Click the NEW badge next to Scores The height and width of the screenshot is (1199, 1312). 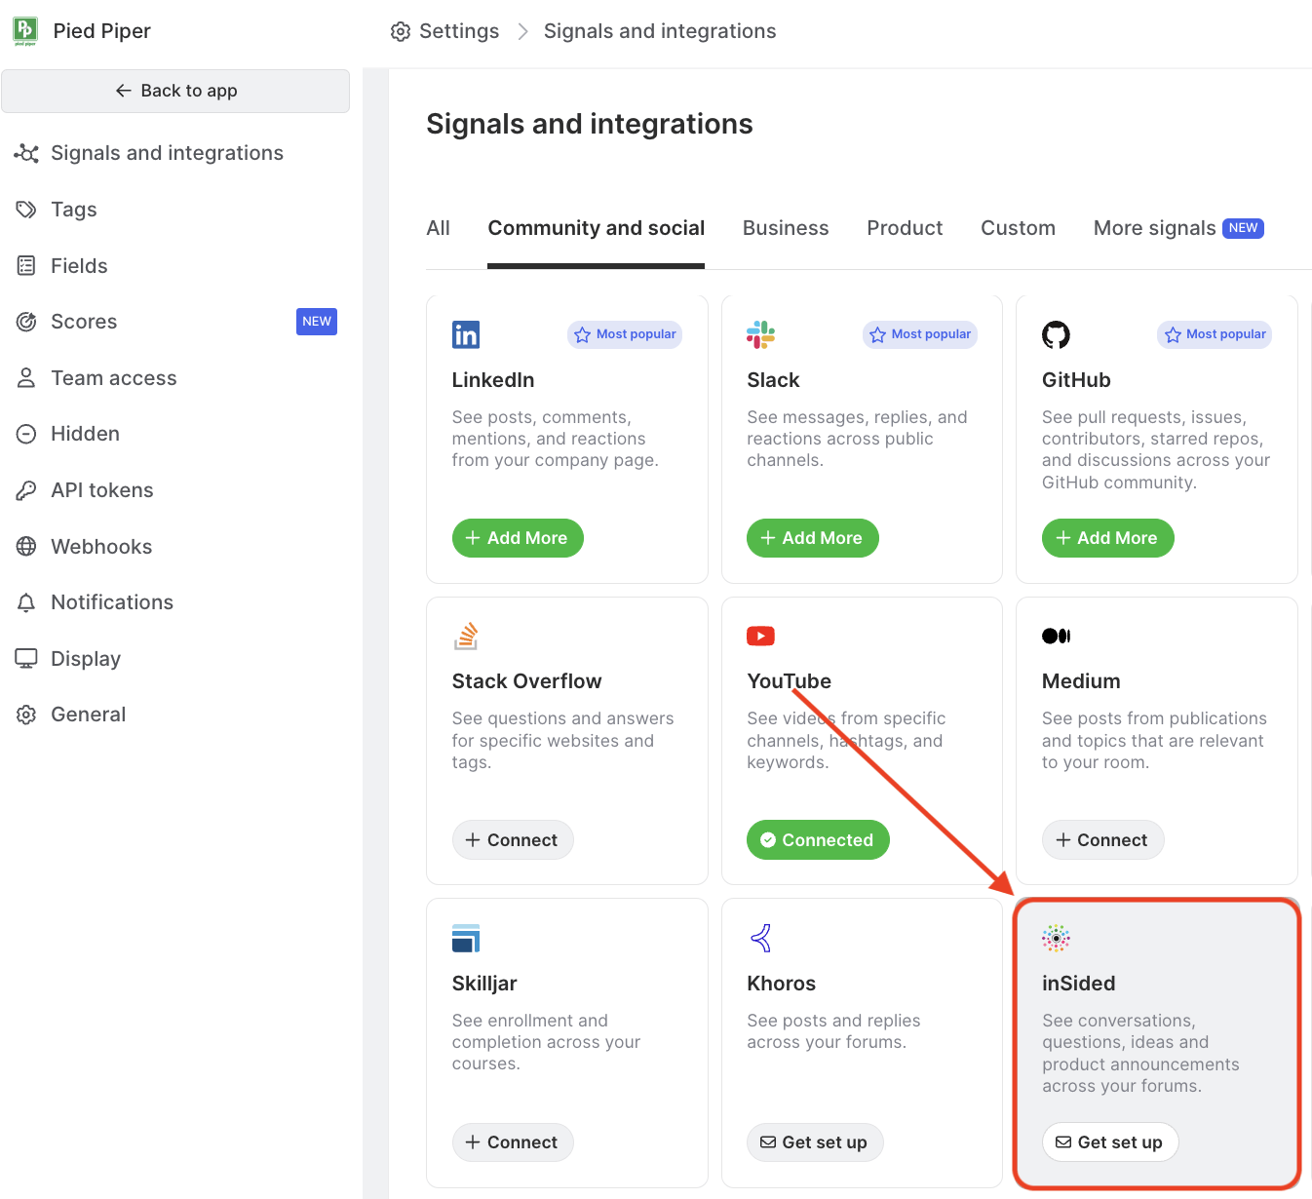(x=317, y=322)
